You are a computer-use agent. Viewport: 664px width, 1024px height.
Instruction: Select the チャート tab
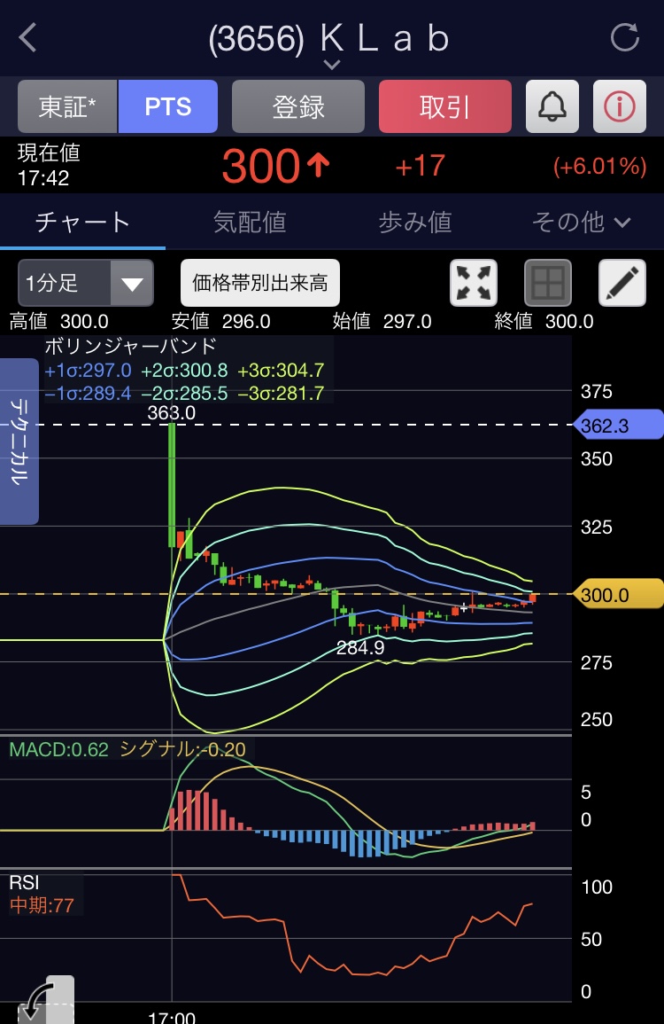[83, 222]
